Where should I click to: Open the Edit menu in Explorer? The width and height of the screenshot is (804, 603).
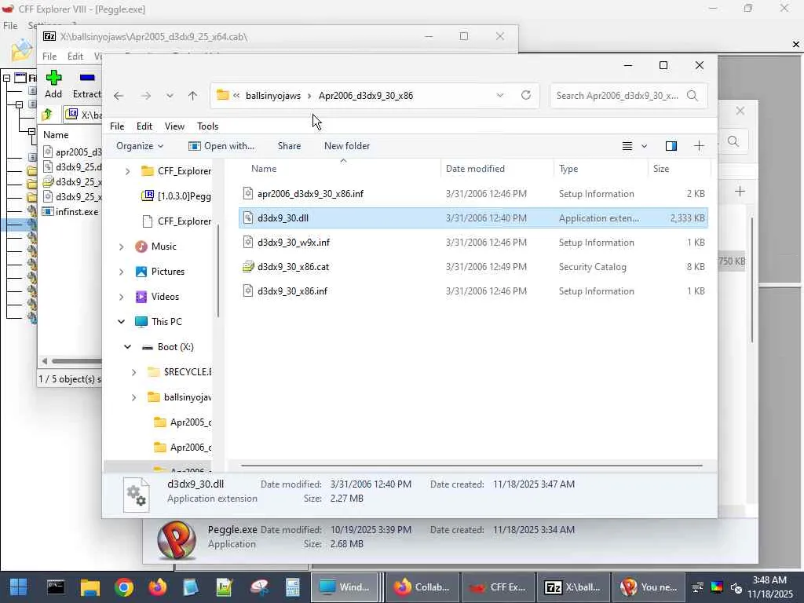144,126
